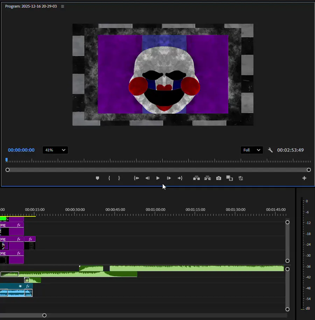Grab left handle of monitor zoom scroll bar
The height and width of the screenshot is (320, 315).
point(8,170)
